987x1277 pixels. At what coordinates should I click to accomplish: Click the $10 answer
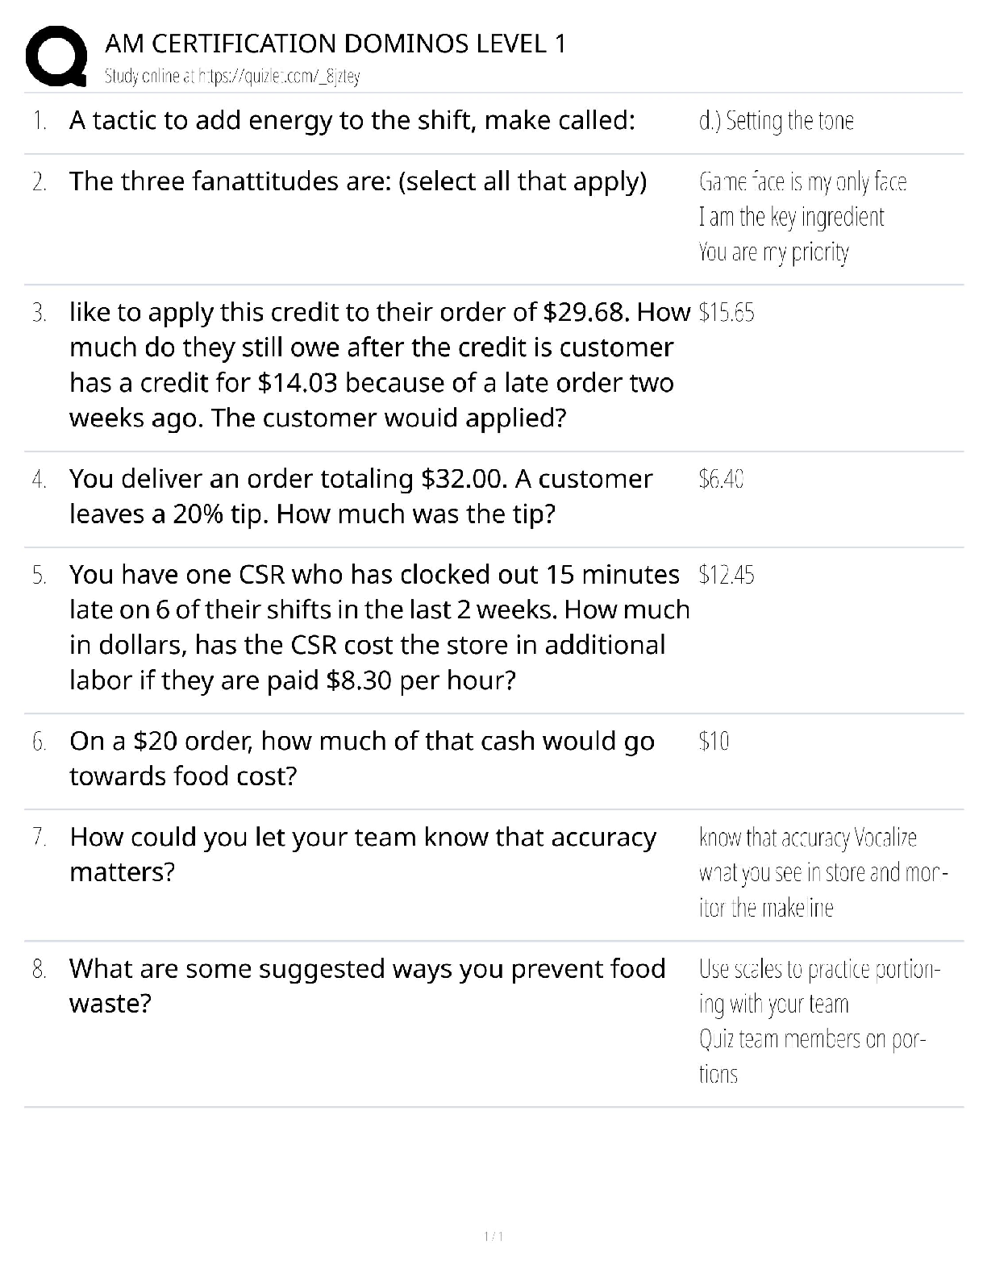point(714,742)
